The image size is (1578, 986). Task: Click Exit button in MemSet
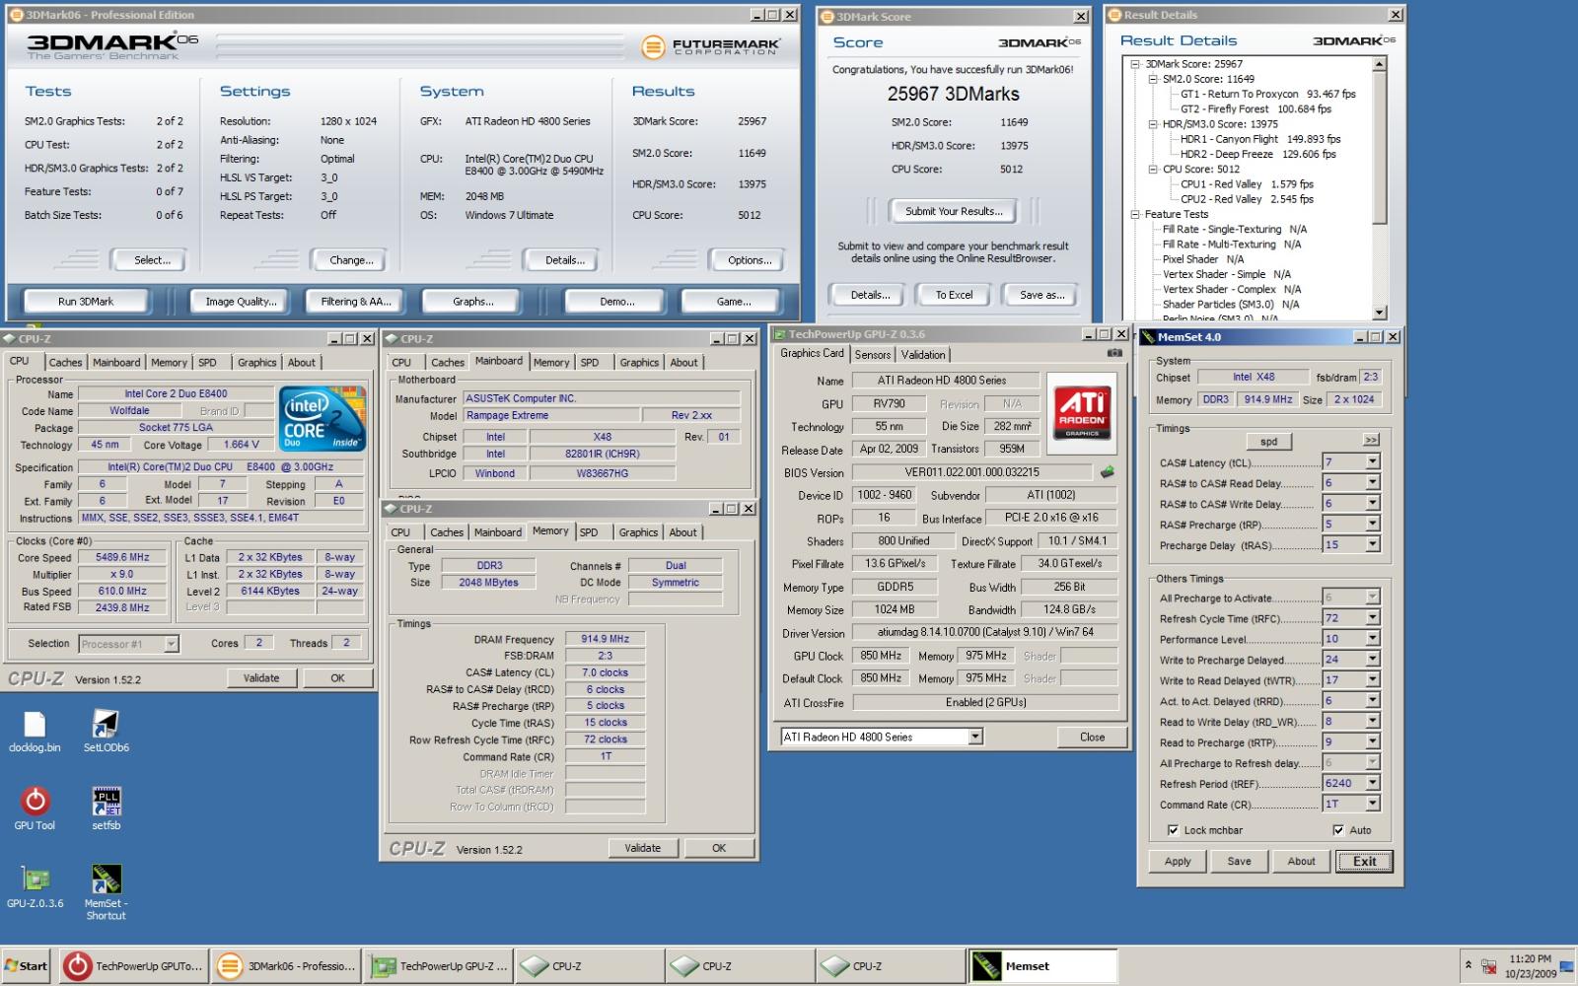coord(1364,861)
